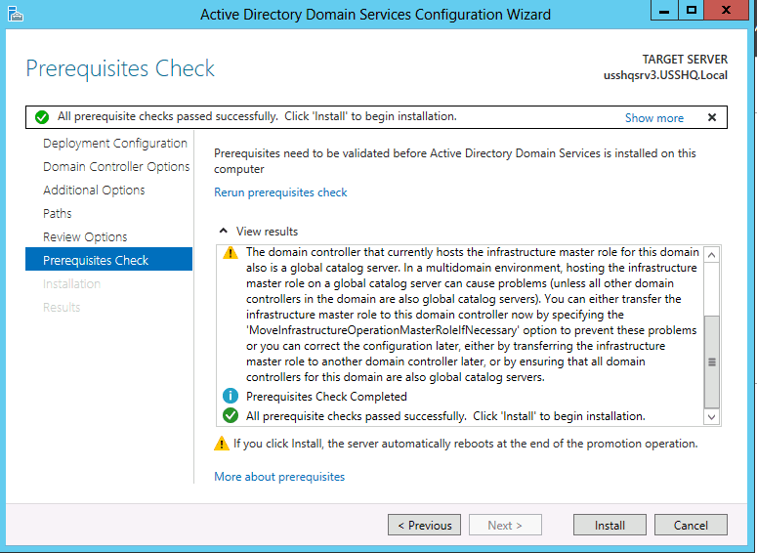Click the Install button

click(x=610, y=525)
